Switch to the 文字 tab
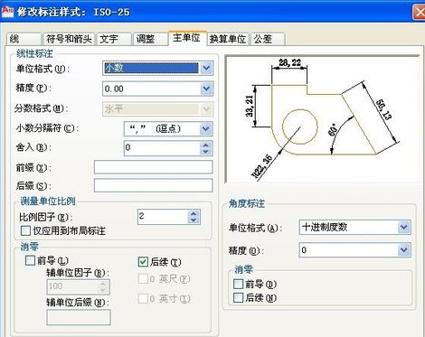The height and width of the screenshot is (337, 425). click(x=114, y=39)
